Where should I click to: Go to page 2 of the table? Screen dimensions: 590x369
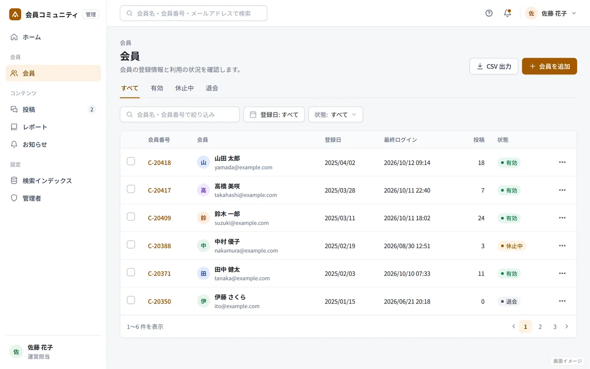coord(540,327)
